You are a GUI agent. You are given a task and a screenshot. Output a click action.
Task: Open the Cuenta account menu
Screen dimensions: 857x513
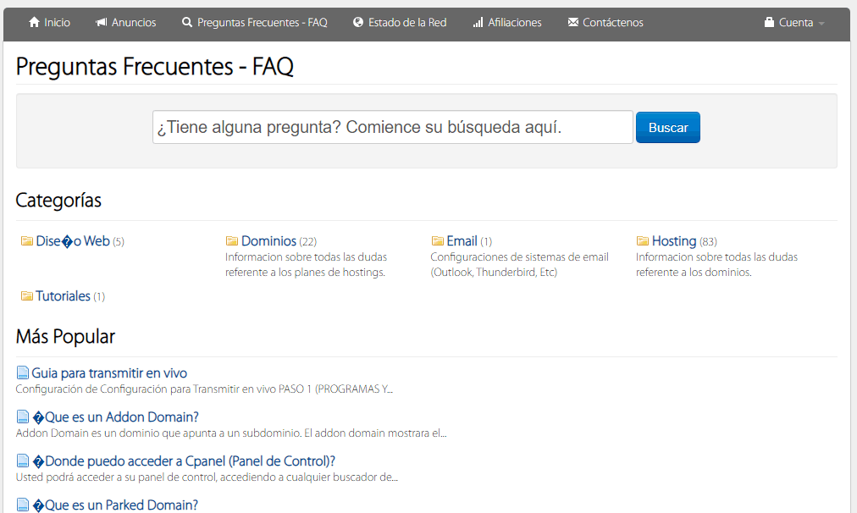click(x=794, y=22)
